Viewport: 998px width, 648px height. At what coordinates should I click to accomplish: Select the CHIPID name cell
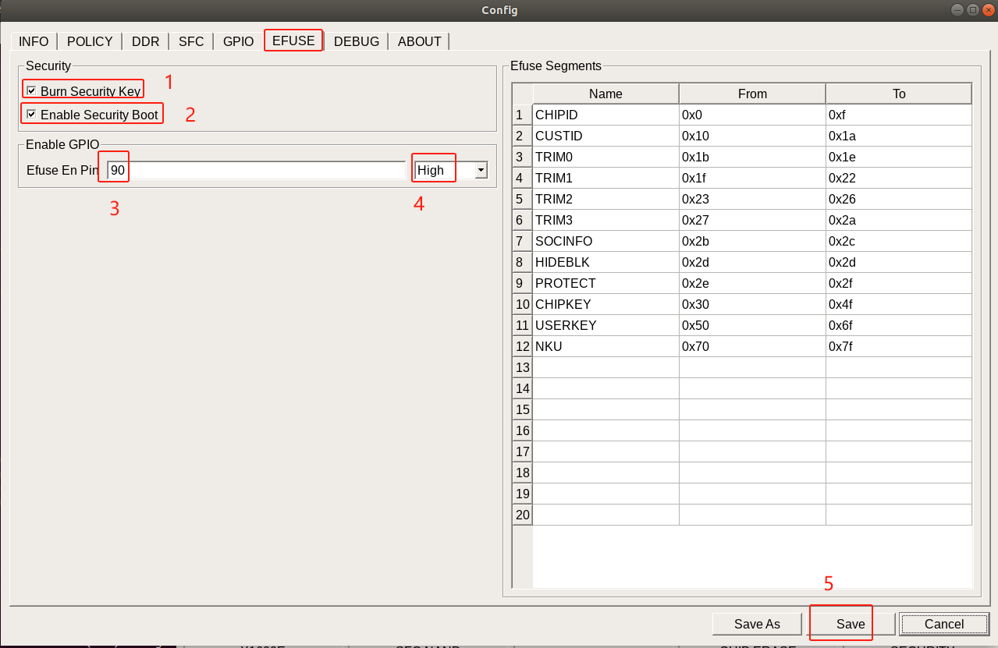click(x=606, y=115)
